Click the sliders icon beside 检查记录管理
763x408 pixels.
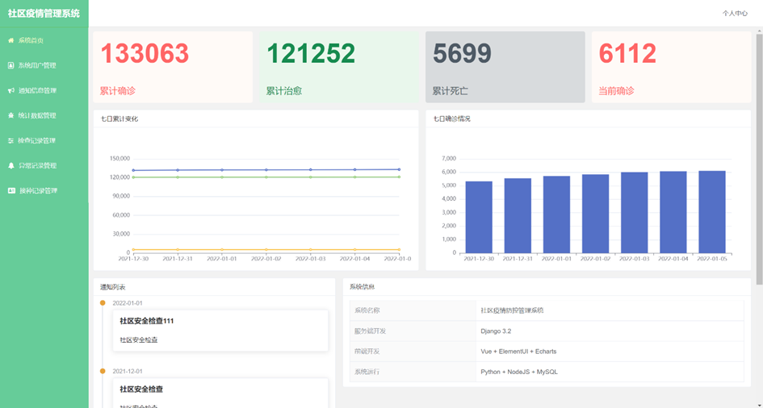pos(10,140)
